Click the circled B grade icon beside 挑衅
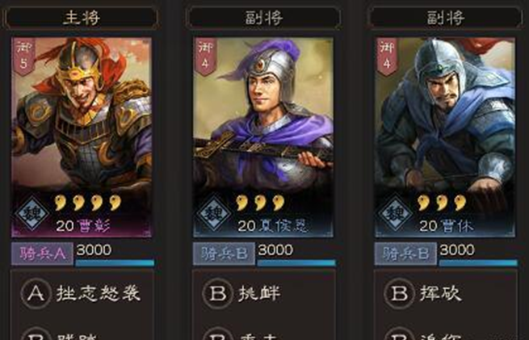This screenshot has width=529, height=340. (x=218, y=293)
